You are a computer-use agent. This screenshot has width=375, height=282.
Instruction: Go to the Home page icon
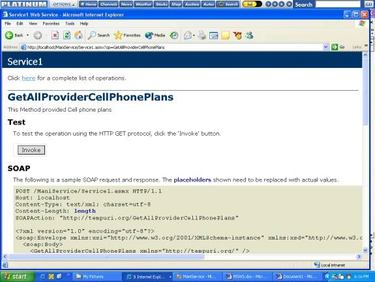pos(78,35)
